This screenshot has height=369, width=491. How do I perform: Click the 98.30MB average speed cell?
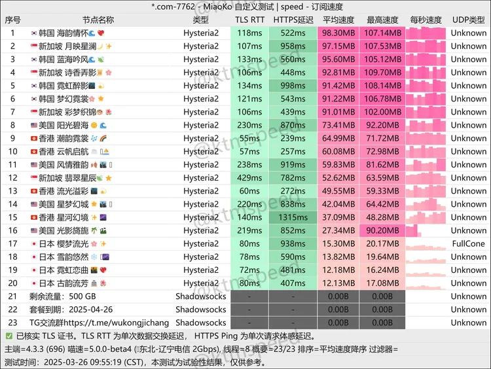(339, 33)
